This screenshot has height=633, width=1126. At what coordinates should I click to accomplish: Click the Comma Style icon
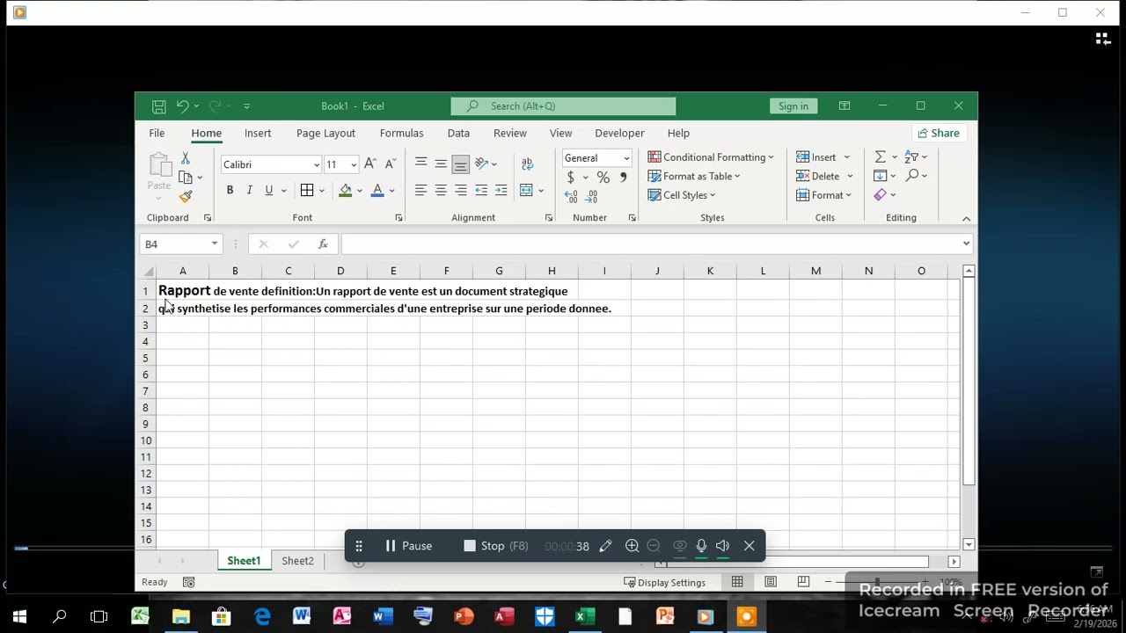tap(623, 177)
